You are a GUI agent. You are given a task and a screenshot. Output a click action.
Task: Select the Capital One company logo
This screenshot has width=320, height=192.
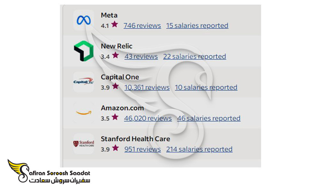(84, 82)
